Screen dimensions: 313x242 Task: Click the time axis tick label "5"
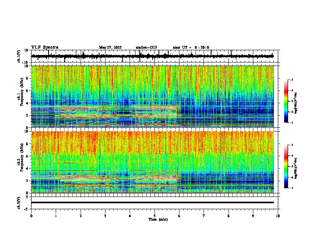[x=155, y=216]
